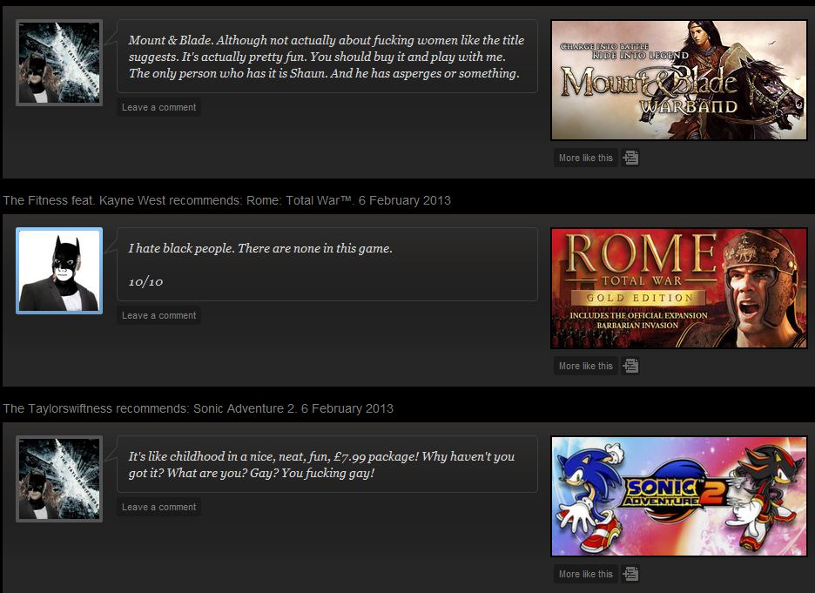
Task: Click the icon beside More like this under Mount & Blade
Action: [630, 158]
